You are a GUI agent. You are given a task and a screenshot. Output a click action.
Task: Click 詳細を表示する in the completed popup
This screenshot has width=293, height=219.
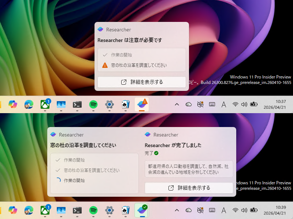coord(189,188)
